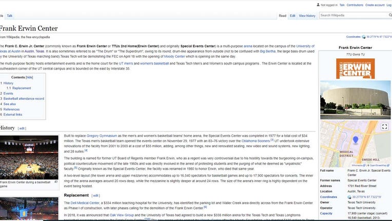Open citation reference 5 after faculty
The height and width of the screenshot is (221, 392).
(75, 168)
